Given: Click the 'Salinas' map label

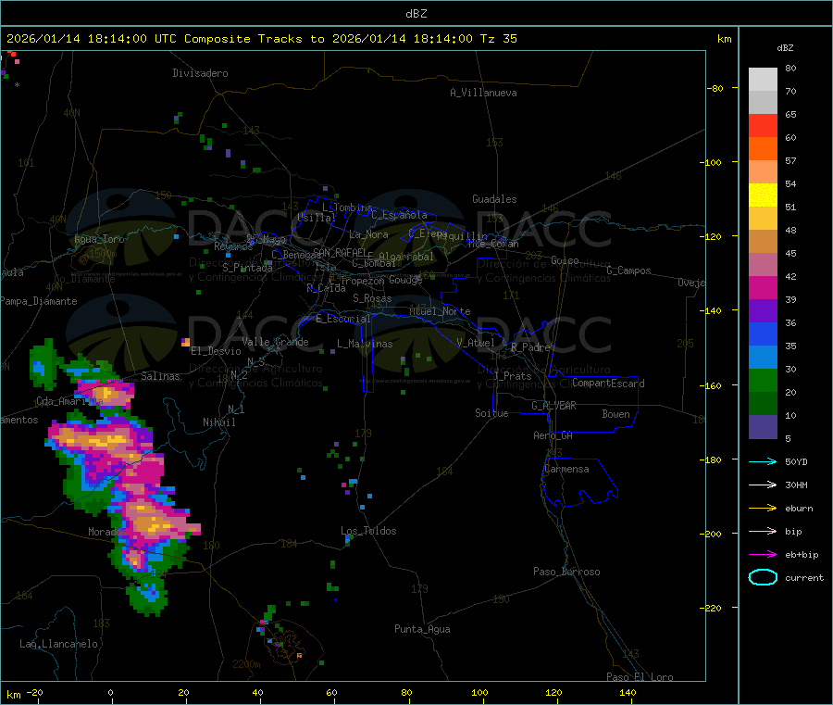Looking at the screenshot, I should pos(160,376).
